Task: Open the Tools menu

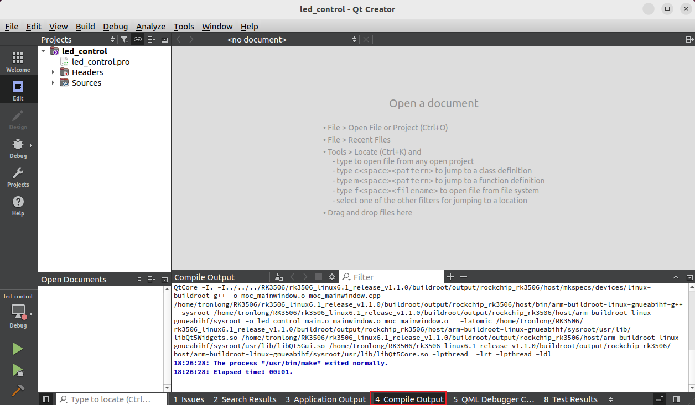Action: click(184, 27)
